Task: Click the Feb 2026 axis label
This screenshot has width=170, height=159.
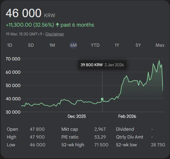Action: point(127,116)
